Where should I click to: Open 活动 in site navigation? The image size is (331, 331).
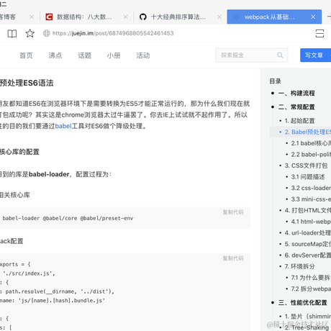point(143,55)
